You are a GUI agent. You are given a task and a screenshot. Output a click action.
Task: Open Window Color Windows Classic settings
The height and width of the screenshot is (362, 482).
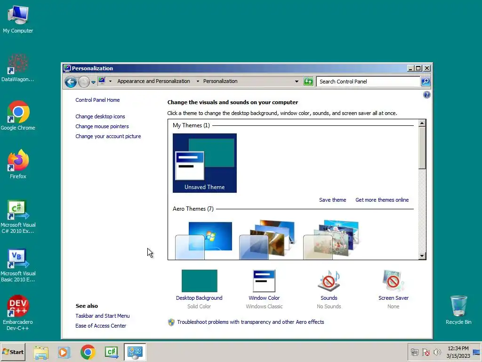click(264, 280)
